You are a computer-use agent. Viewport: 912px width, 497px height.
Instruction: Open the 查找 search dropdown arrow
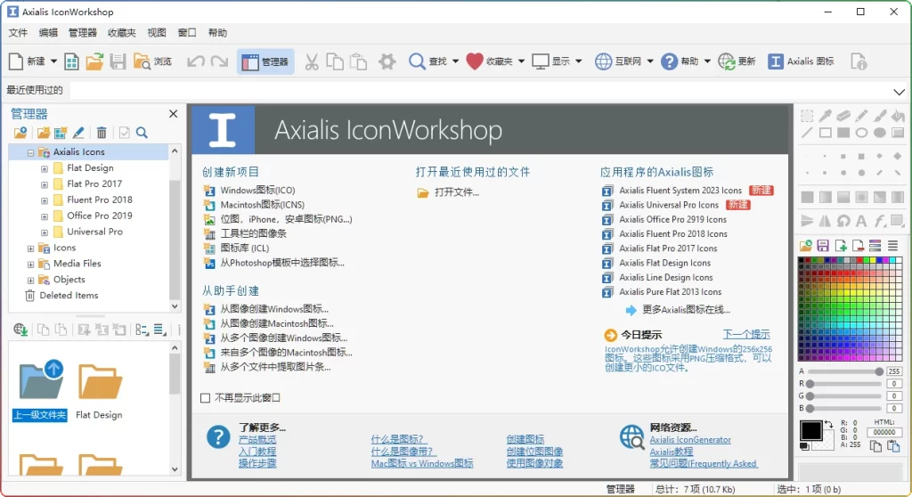pos(455,61)
